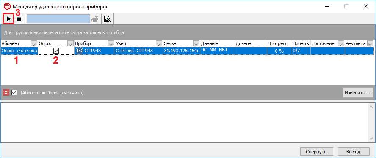Select the Данные column header
The height and width of the screenshot is (158, 376).
click(x=218, y=43)
